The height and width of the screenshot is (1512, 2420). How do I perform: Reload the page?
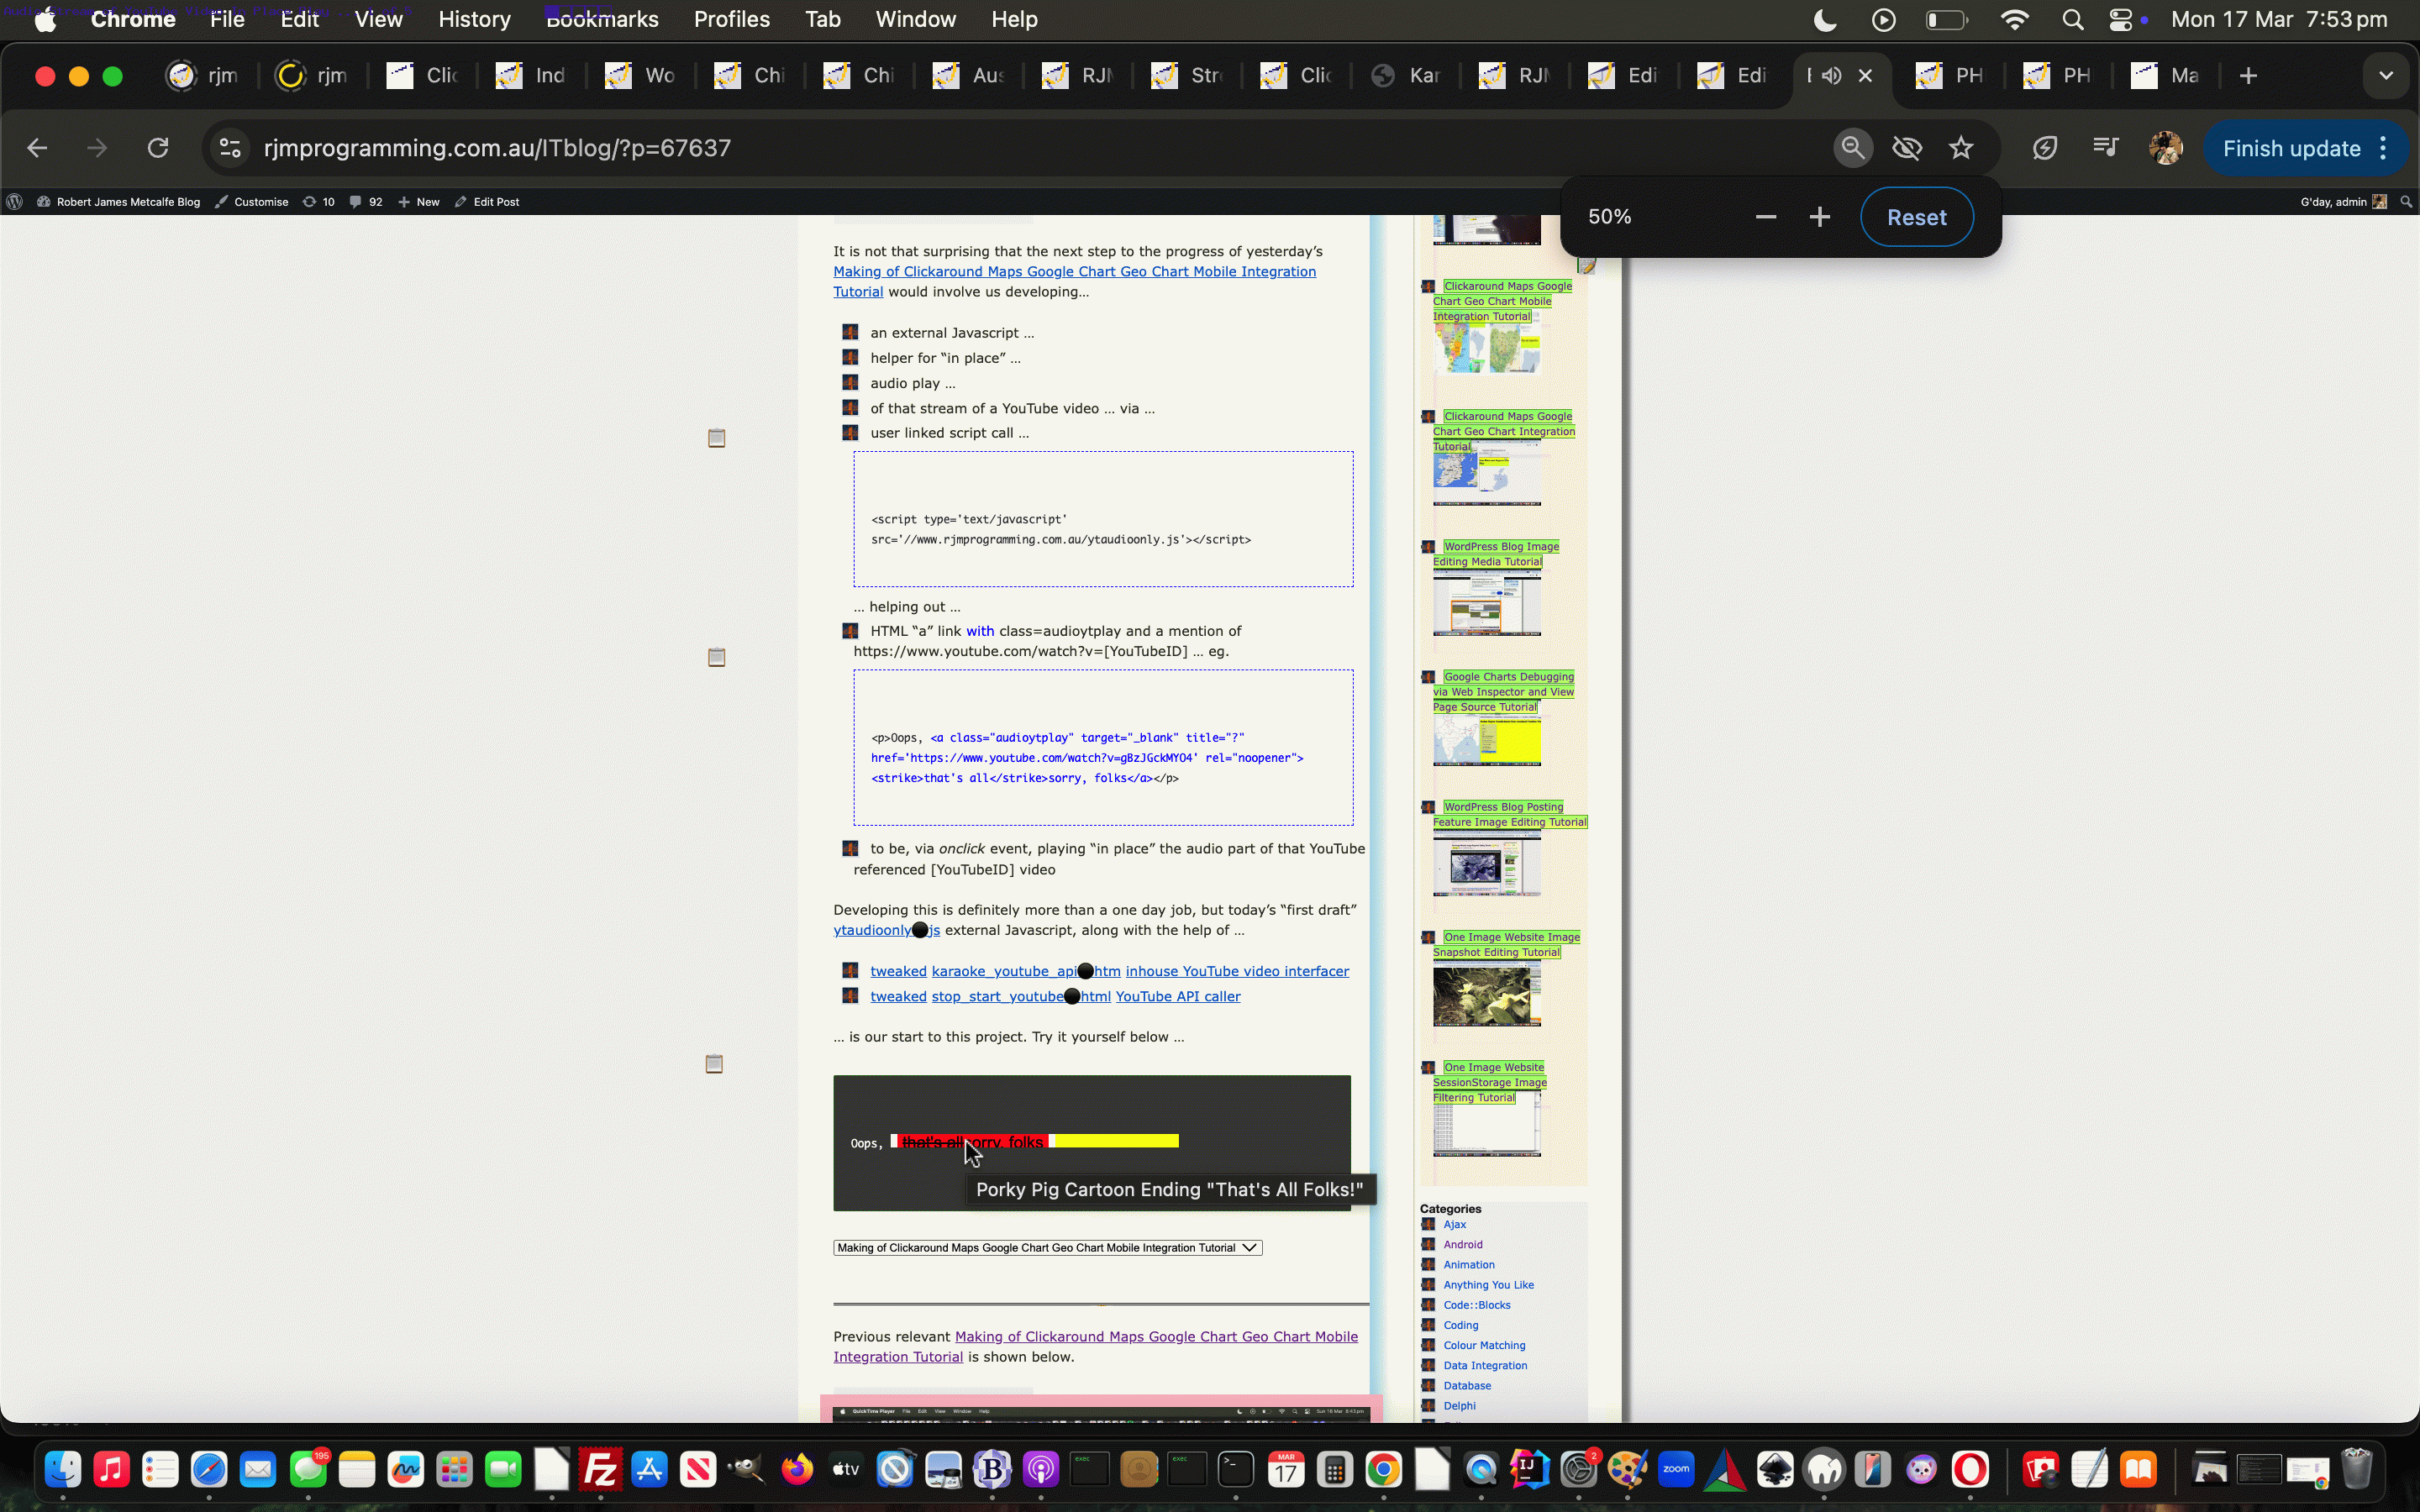[x=158, y=148]
